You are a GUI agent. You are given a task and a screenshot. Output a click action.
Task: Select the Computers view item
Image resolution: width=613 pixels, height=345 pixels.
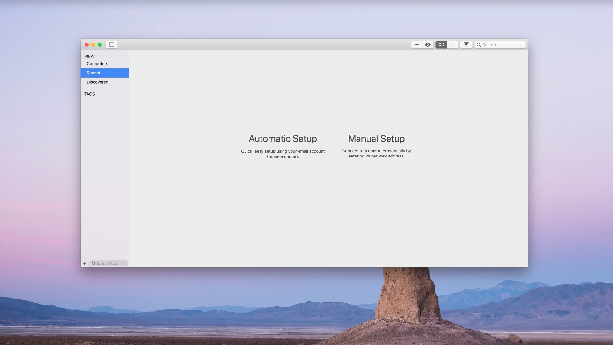coord(97,64)
